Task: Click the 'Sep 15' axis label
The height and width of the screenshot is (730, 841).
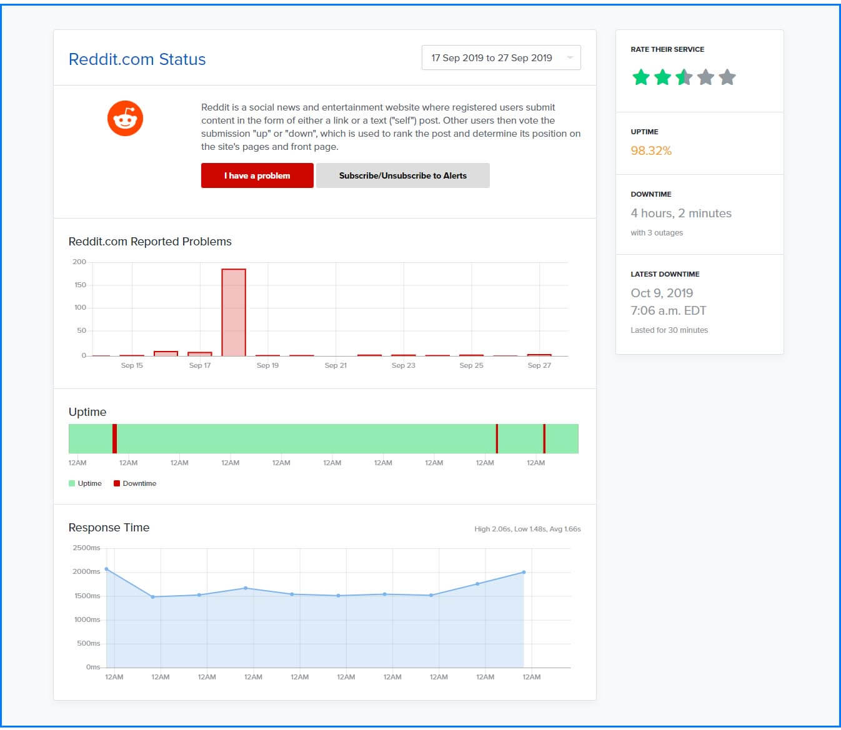Action: 132,365
